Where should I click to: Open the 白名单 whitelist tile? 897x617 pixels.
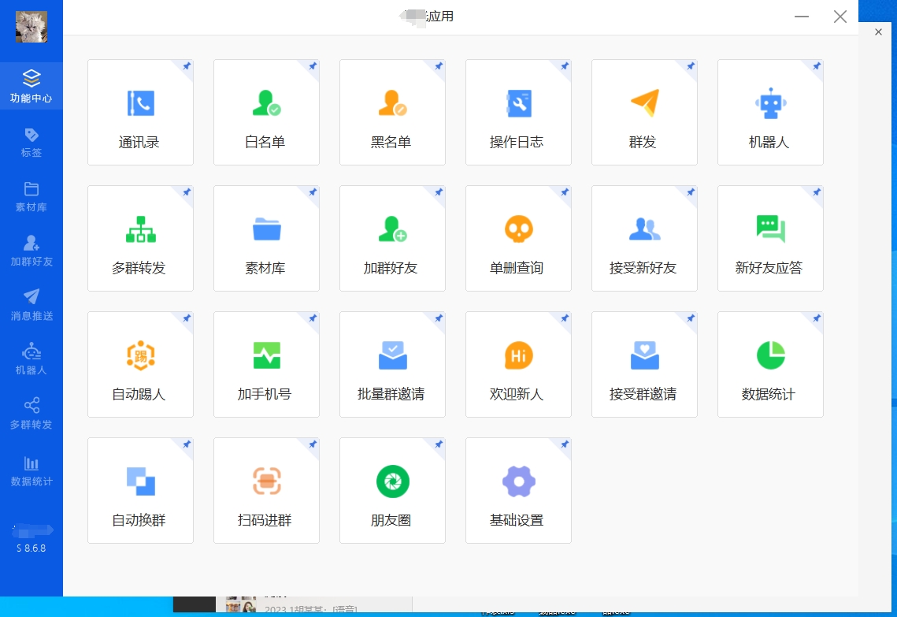click(266, 112)
